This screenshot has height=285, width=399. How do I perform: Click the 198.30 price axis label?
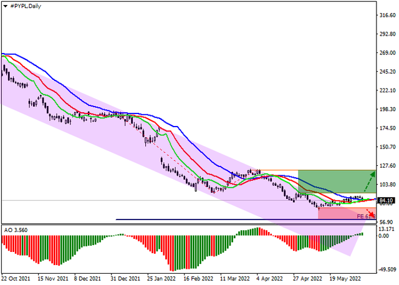click(387, 109)
